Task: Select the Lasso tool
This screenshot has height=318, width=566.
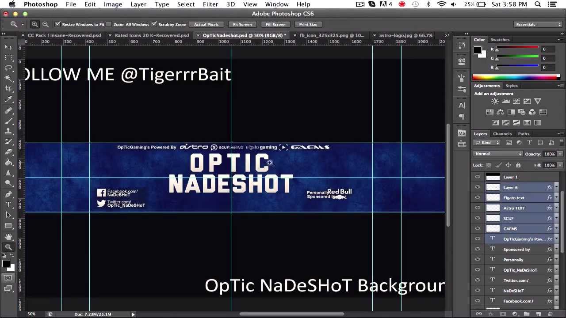Action: click(8, 68)
